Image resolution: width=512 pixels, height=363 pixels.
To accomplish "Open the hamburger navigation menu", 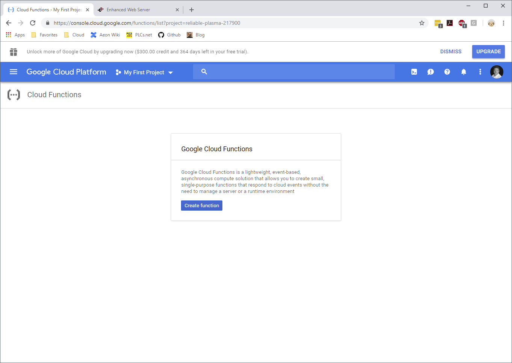I will [14, 72].
